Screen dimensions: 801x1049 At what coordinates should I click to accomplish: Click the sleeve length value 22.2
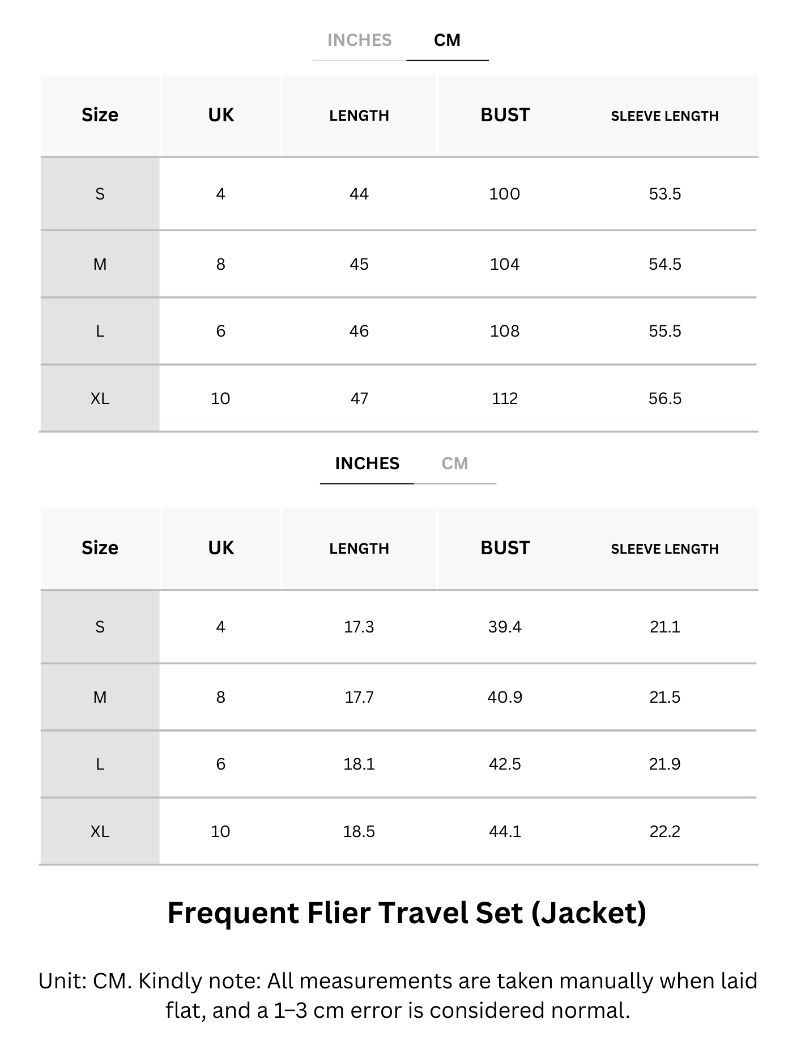pyautogui.click(x=664, y=831)
